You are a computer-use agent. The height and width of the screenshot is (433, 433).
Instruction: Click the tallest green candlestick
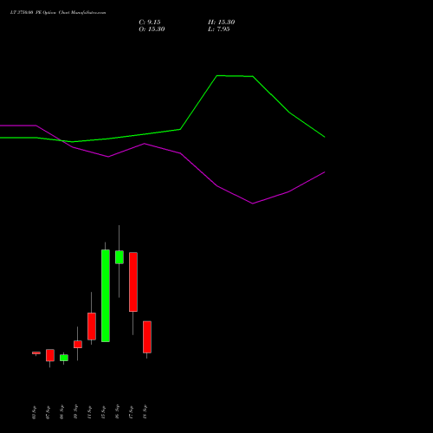pyautogui.click(x=106, y=295)
